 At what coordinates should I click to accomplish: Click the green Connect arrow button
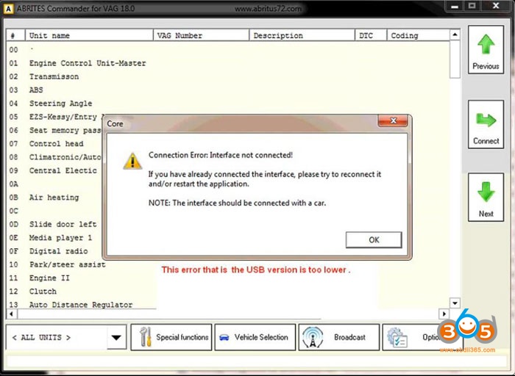tap(486, 125)
